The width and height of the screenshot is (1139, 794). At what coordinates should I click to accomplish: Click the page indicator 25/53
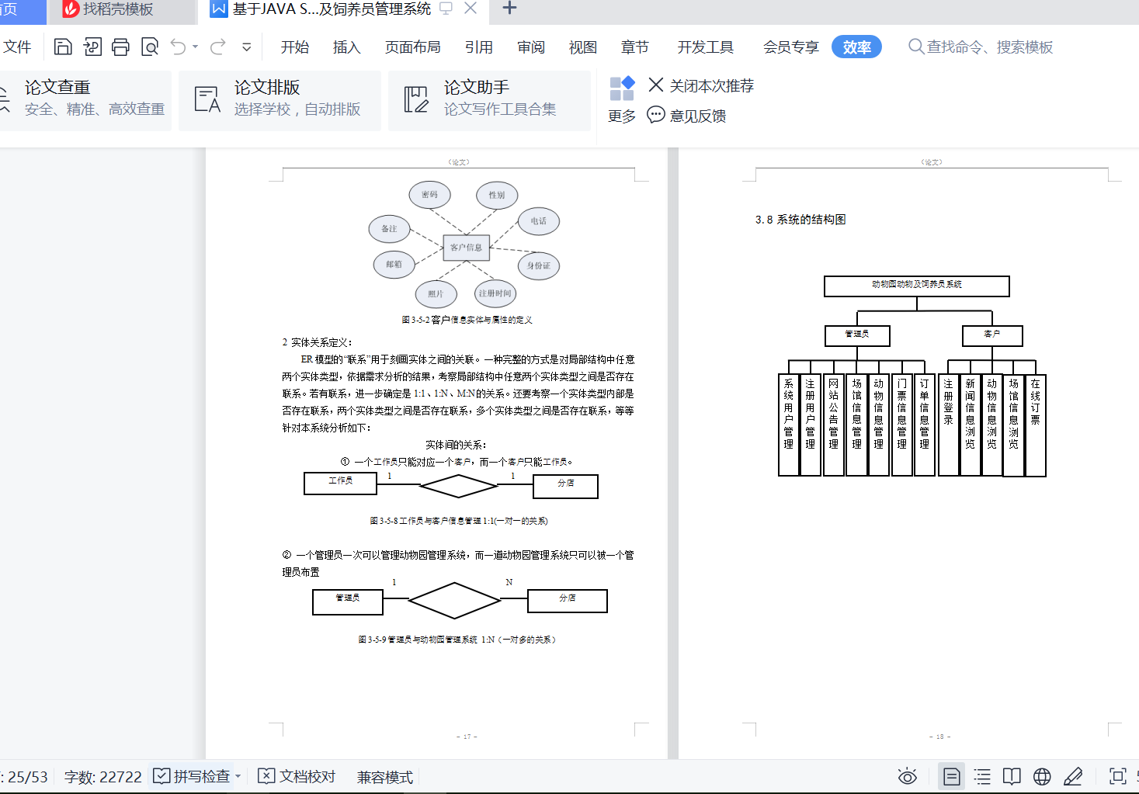pyautogui.click(x=28, y=777)
